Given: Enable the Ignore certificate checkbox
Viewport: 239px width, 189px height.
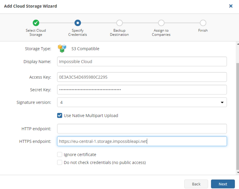Looking at the screenshot, I should pos(60,155).
